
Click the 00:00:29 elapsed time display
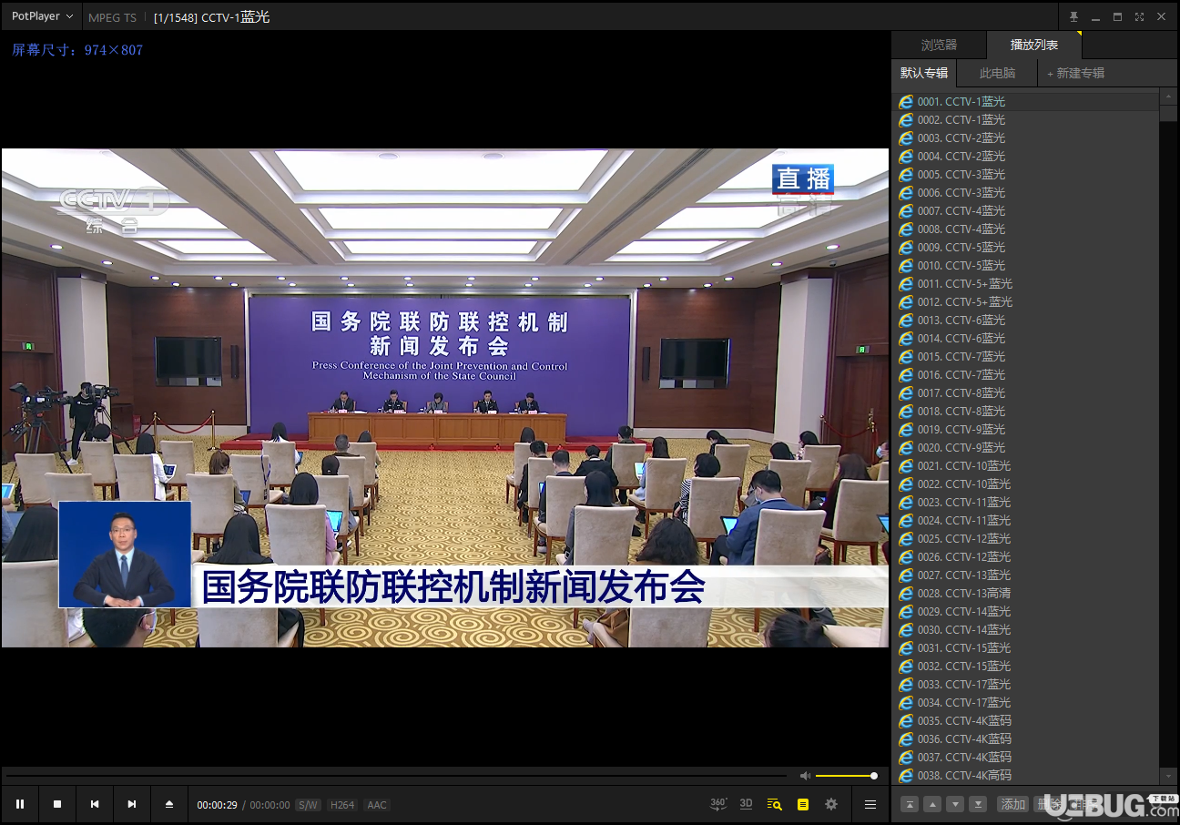tap(217, 805)
